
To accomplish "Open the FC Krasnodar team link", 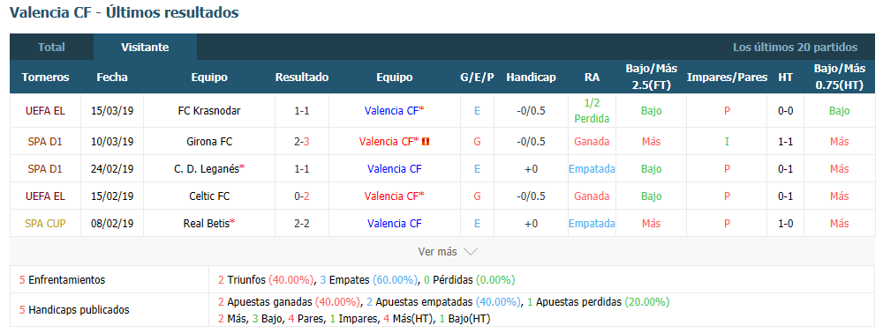I will (209, 111).
